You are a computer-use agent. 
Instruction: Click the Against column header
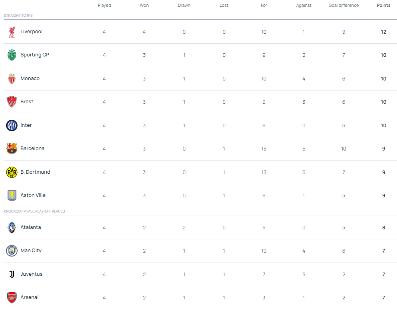pyautogui.click(x=304, y=6)
